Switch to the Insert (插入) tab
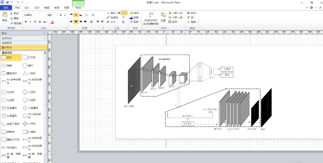The height and width of the screenshot is (163, 323). [27, 8]
